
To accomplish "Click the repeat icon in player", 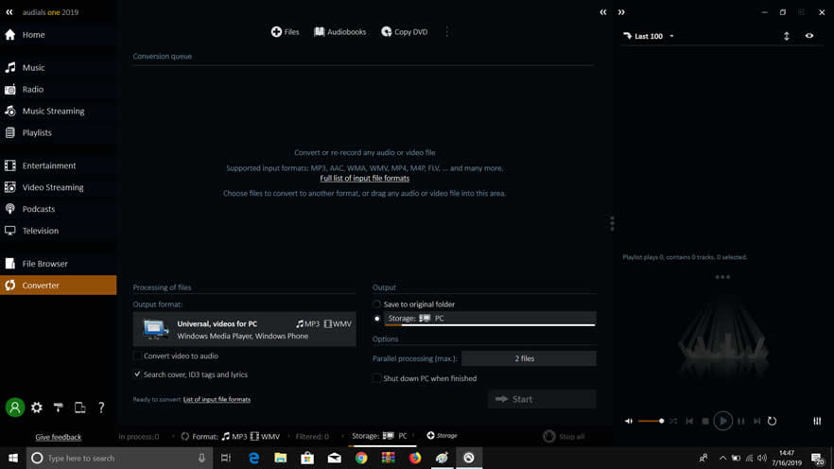I will click(772, 421).
